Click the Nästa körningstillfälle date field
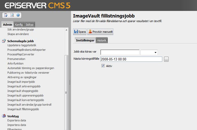197x130 pixels. click(x=131, y=59)
